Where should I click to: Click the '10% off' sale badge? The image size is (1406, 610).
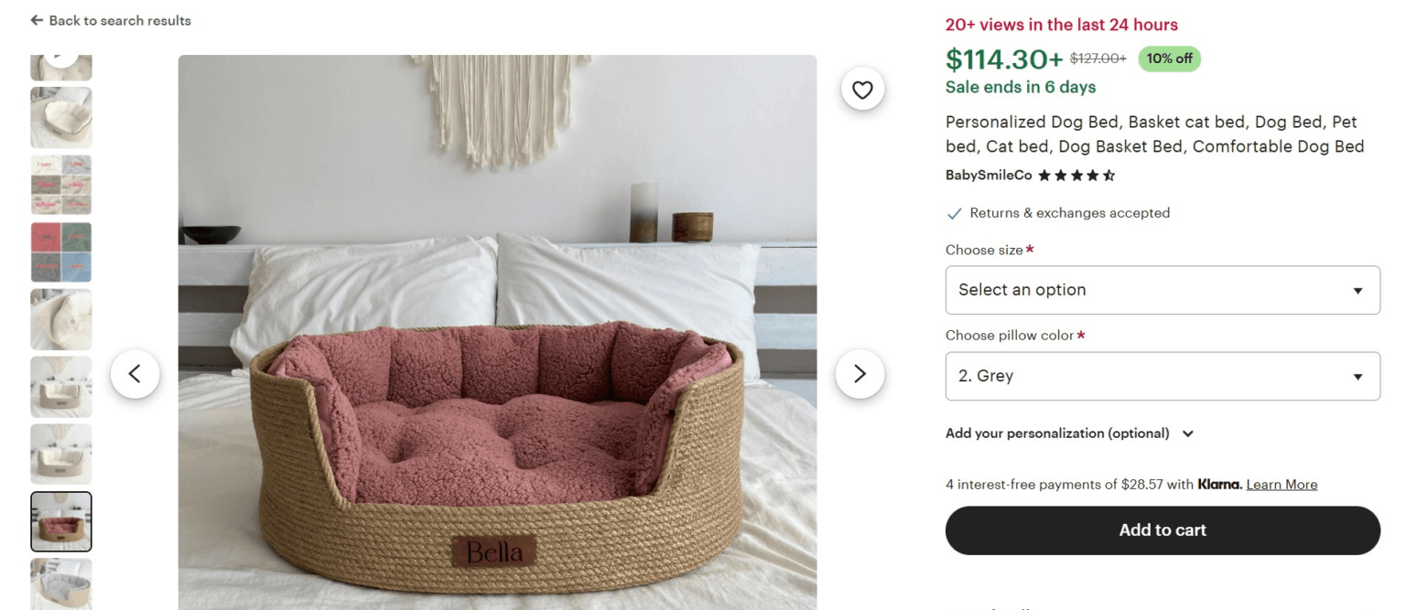point(1169,59)
